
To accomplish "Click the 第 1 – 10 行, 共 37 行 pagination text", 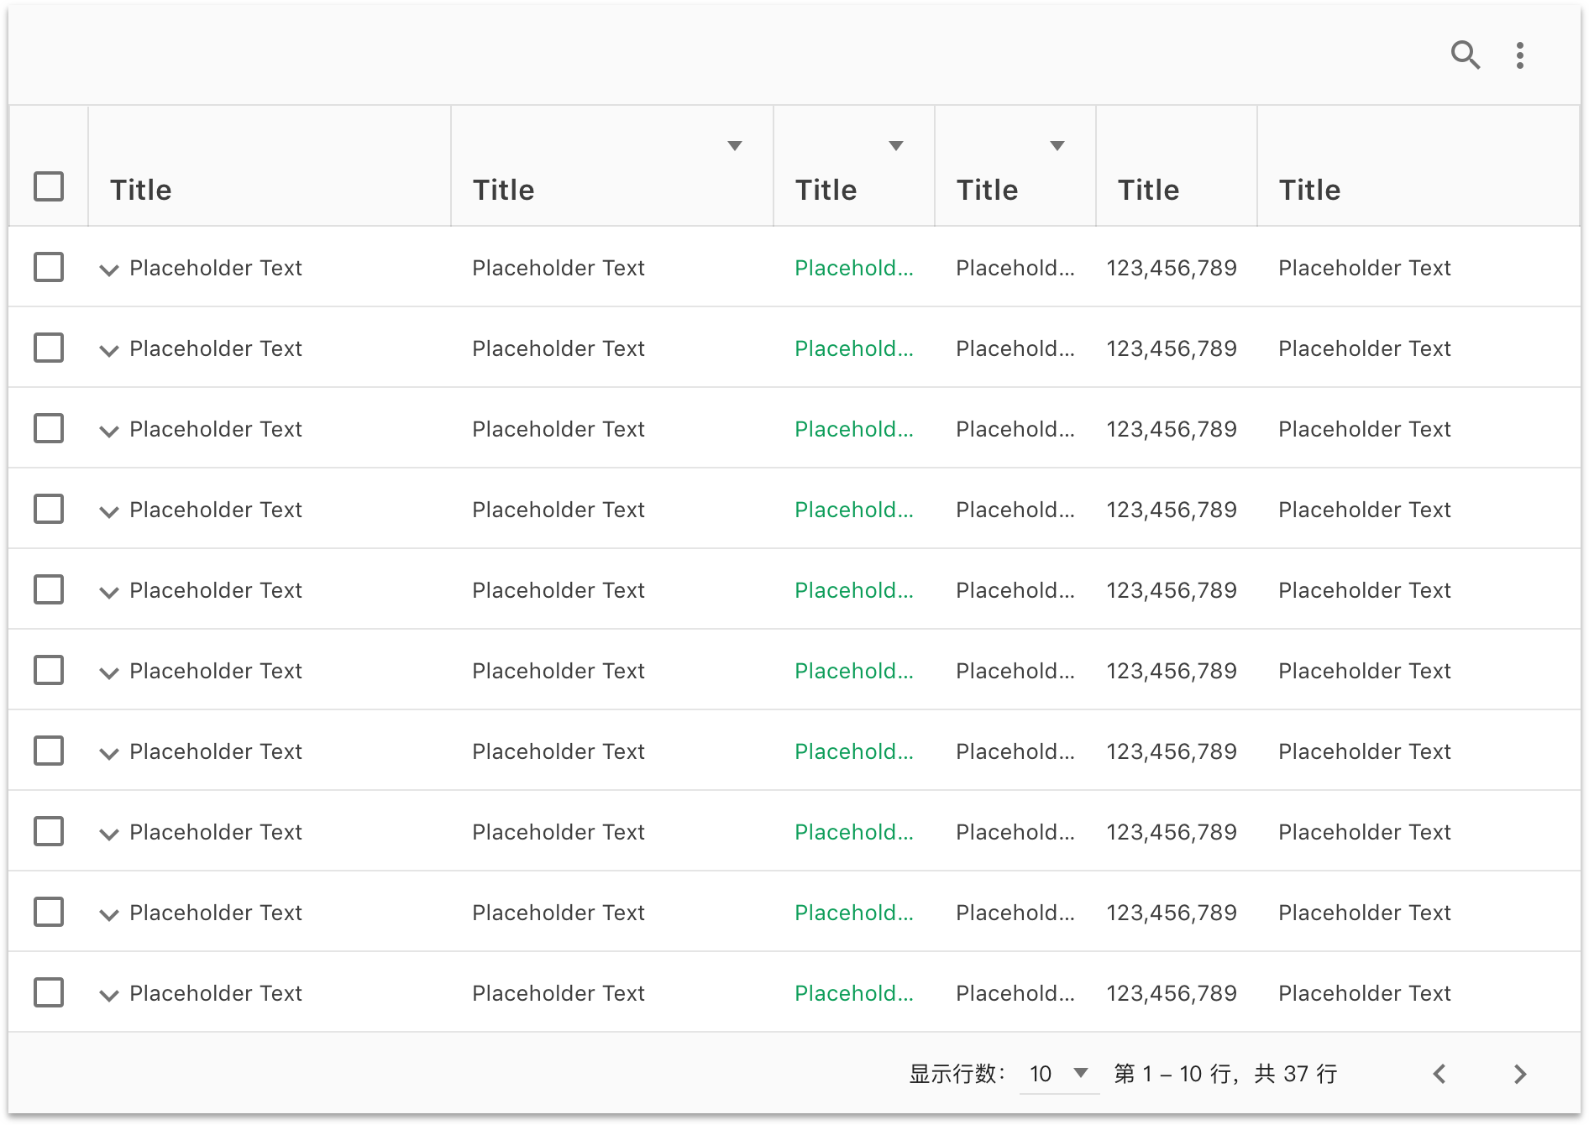I will coord(1225,1074).
